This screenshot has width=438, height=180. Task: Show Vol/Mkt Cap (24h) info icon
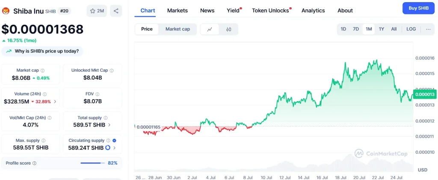coord(50,118)
